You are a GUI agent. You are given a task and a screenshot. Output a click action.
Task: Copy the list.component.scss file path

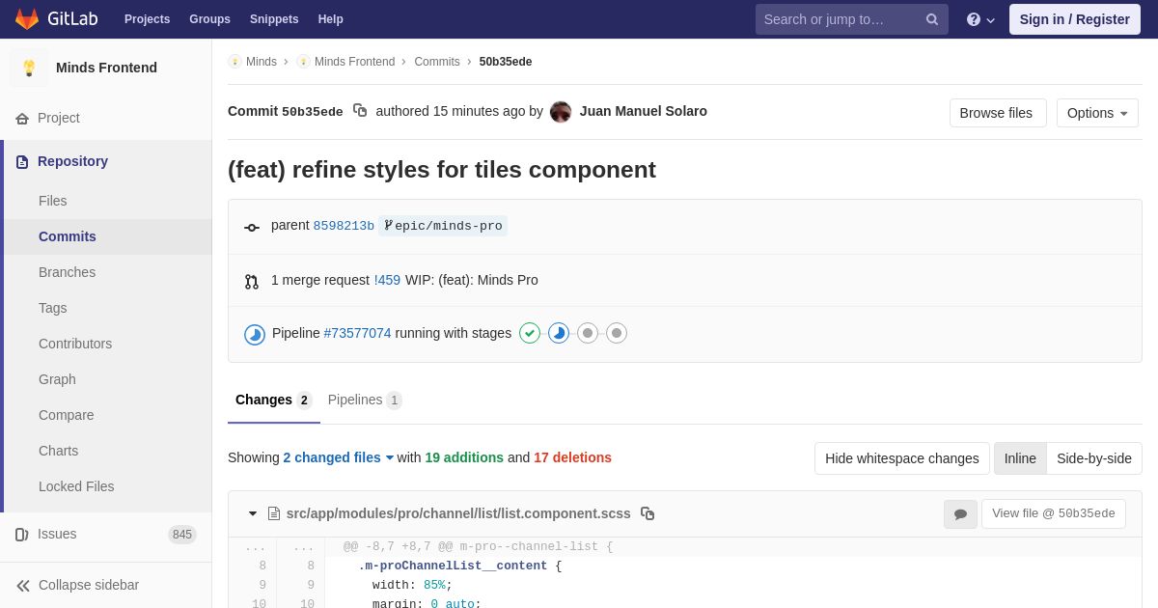click(x=648, y=513)
